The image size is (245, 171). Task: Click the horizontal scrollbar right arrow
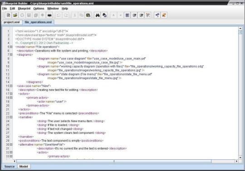236,161
